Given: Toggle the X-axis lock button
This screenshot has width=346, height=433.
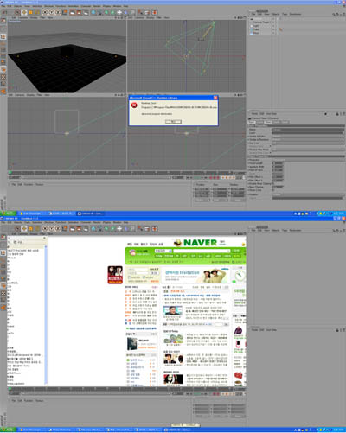Looking at the screenshot, I should pyautogui.click(x=45, y=12).
